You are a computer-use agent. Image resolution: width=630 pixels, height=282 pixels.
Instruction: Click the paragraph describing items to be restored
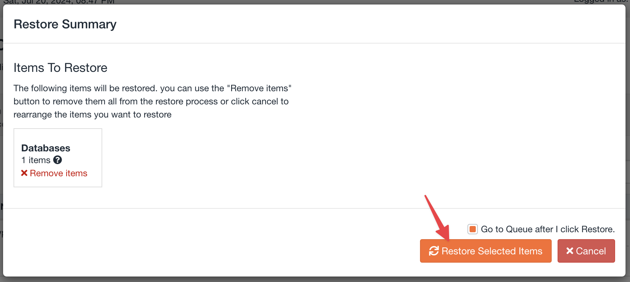[152, 101]
